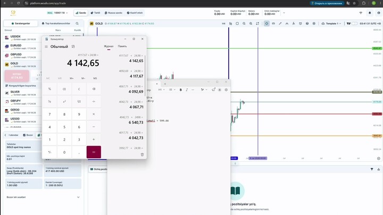Collapse symbol info with back chevron
This screenshot has width=383, height=215.
[x=5, y=135]
